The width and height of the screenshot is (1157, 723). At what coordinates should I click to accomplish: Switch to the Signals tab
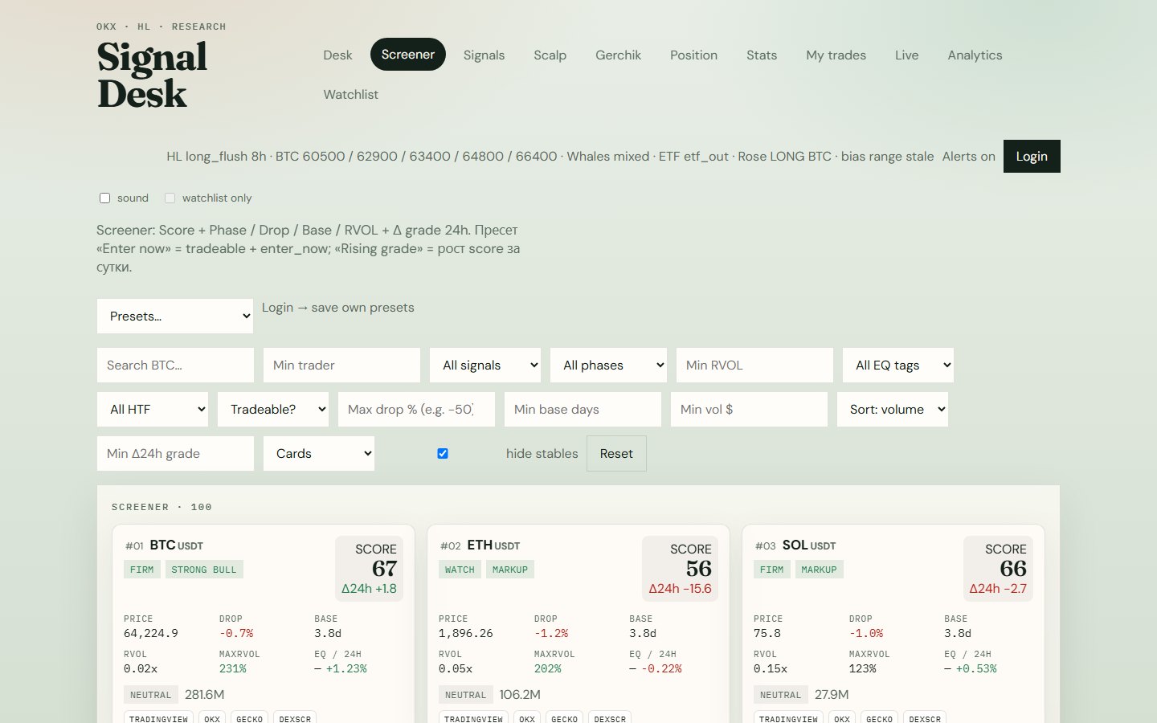(x=484, y=55)
